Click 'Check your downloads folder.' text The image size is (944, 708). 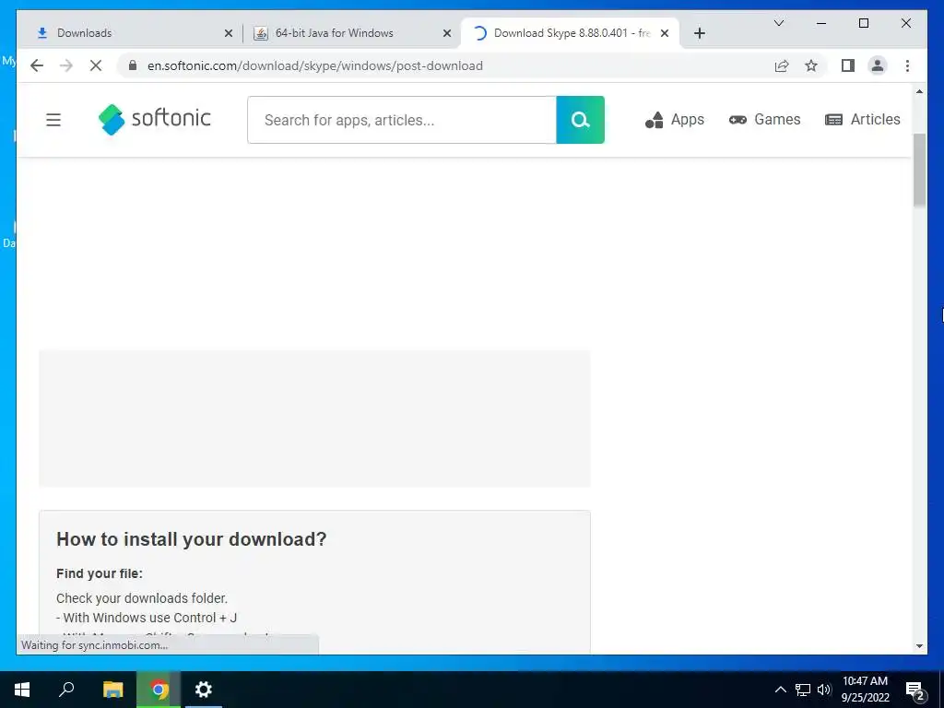[x=142, y=598]
